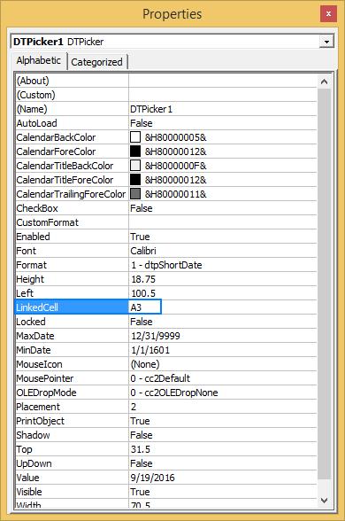The image size is (345, 521).
Task: Select the CalendarTitleForeColor property label
Action: (65, 180)
